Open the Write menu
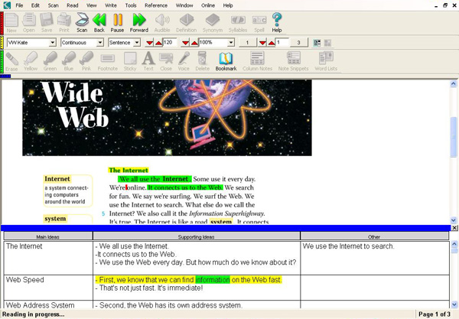The image size is (459, 319). (x=110, y=5)
